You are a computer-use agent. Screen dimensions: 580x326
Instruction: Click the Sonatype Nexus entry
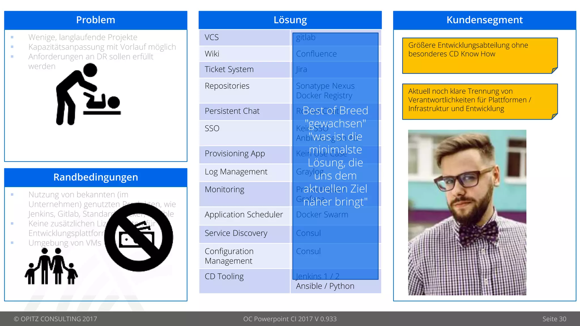[325, 86]
